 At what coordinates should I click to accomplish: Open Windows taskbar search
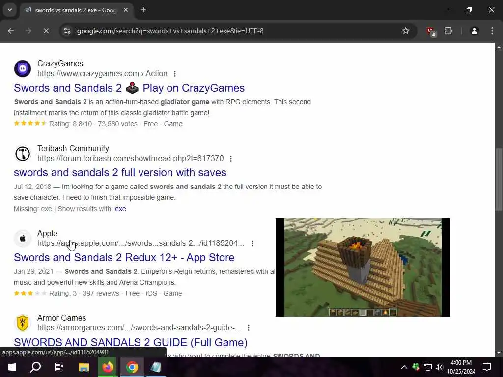click(35, 367)
